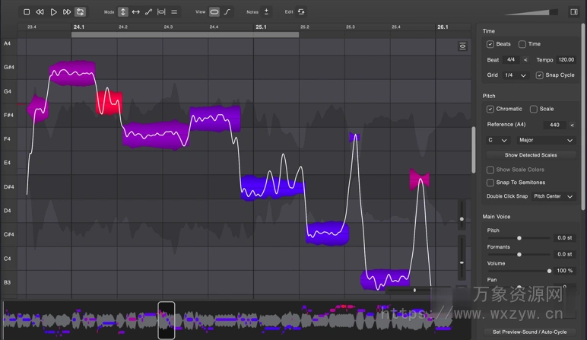Click the Edit swap-arrows icon
The image size is (587, 340).
(301, 12)
